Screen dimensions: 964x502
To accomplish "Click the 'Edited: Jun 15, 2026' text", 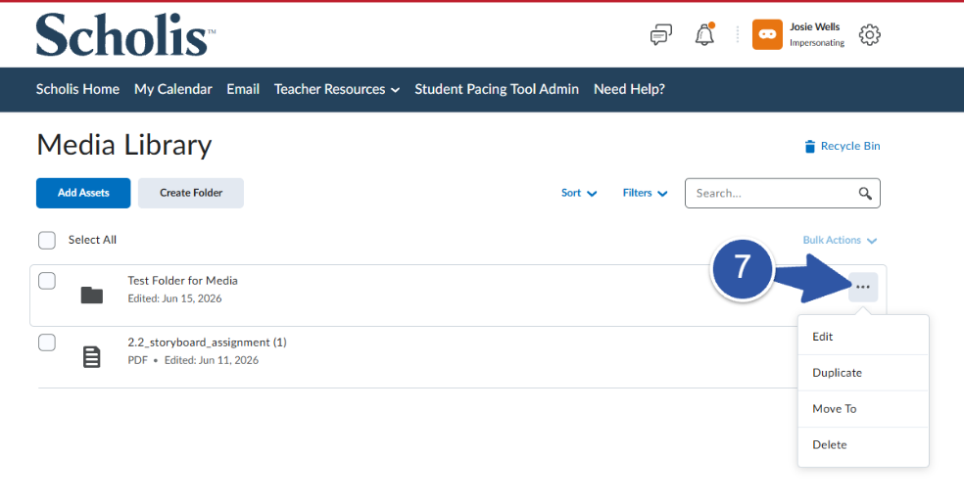I will (x=174, y=298).
